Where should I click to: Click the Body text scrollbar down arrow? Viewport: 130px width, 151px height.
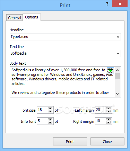(x=118, y=94)
